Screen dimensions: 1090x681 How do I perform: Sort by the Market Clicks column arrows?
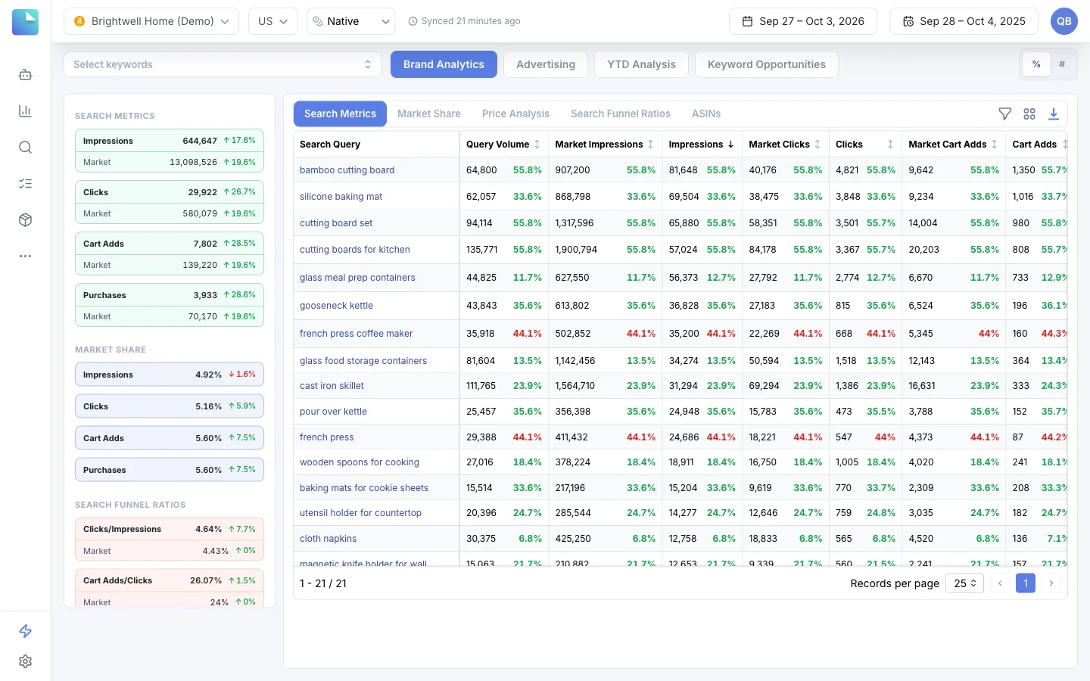coord(817,144)
